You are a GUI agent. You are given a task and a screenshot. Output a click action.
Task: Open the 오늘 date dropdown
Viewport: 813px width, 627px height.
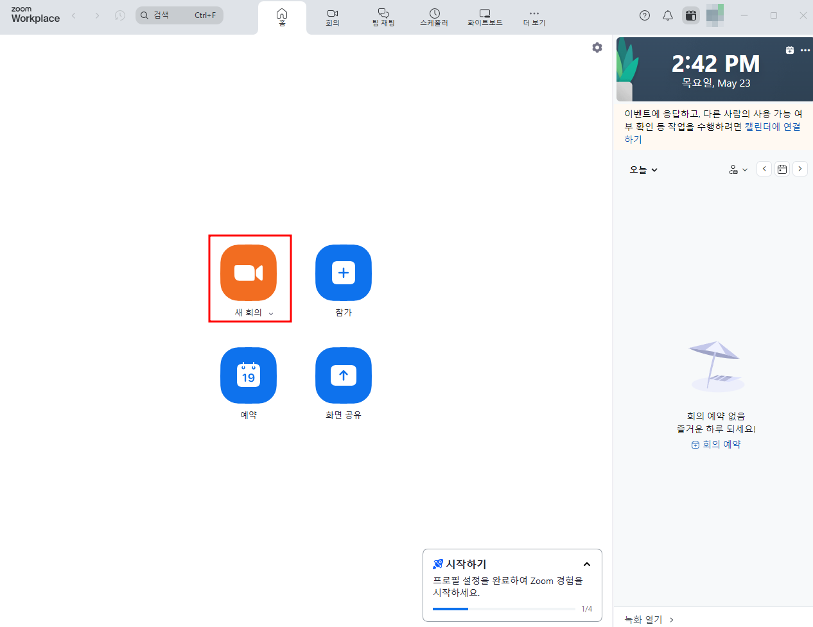(643, 169)
